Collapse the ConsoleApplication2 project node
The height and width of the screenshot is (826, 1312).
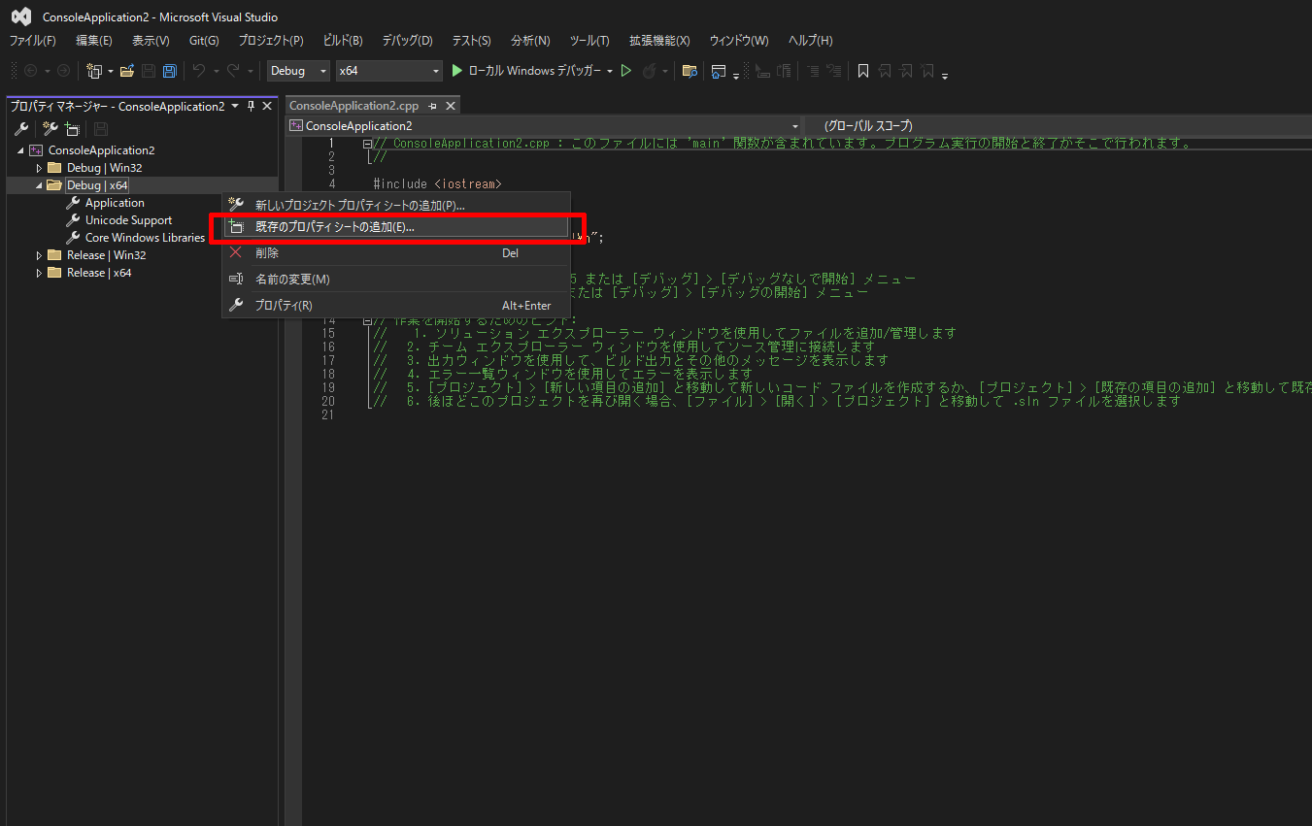point(21,150)
